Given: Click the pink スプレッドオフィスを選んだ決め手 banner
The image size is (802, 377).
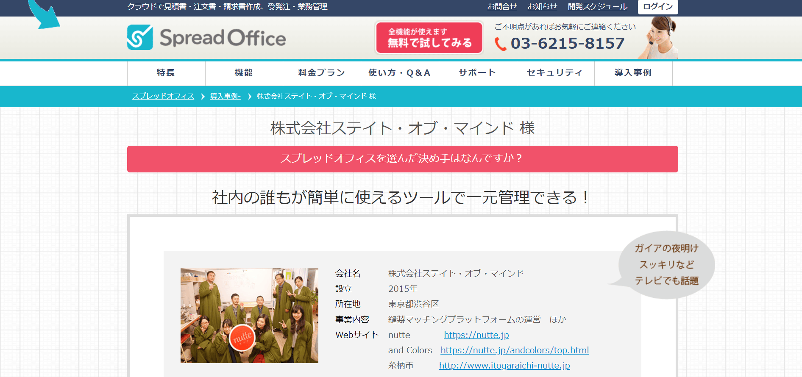Looking at the screenshot, I should coord(402,159).
